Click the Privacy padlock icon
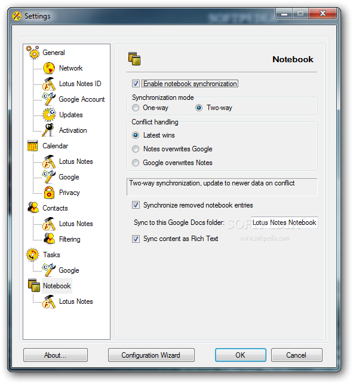Viewport: 353px width, 384px height. [x=49, y=193]
